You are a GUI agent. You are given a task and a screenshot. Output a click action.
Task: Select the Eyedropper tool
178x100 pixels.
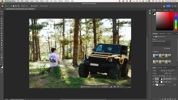[x=2, y=26]
